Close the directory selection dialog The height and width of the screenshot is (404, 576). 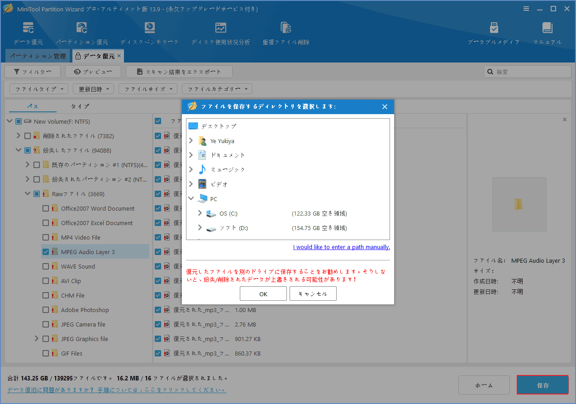385,107
